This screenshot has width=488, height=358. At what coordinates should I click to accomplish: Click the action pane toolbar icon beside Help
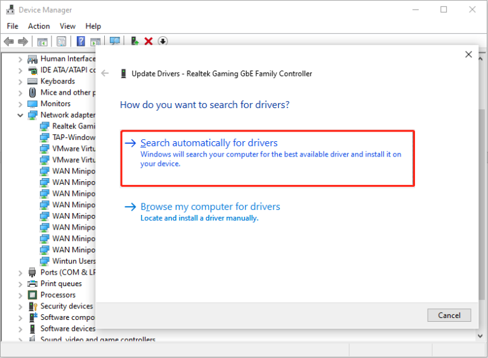point(95,41)
